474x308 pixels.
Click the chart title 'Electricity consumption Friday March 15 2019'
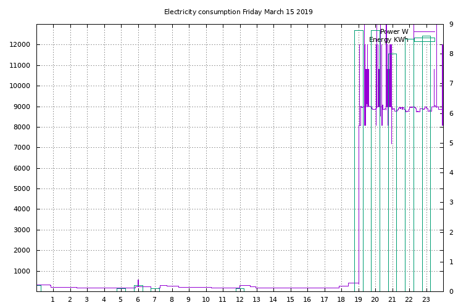click(x=238, y=12)
